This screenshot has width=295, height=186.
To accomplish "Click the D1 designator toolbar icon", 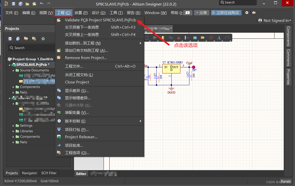I will click(203, 37).
